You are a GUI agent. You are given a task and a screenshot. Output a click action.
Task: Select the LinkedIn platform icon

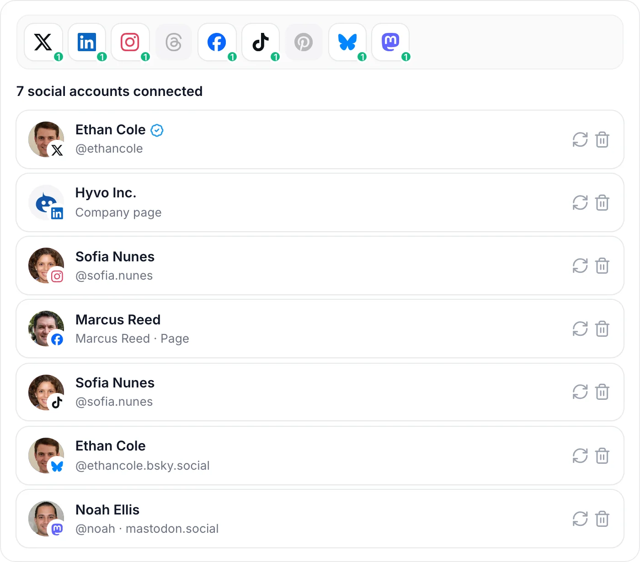87,42
